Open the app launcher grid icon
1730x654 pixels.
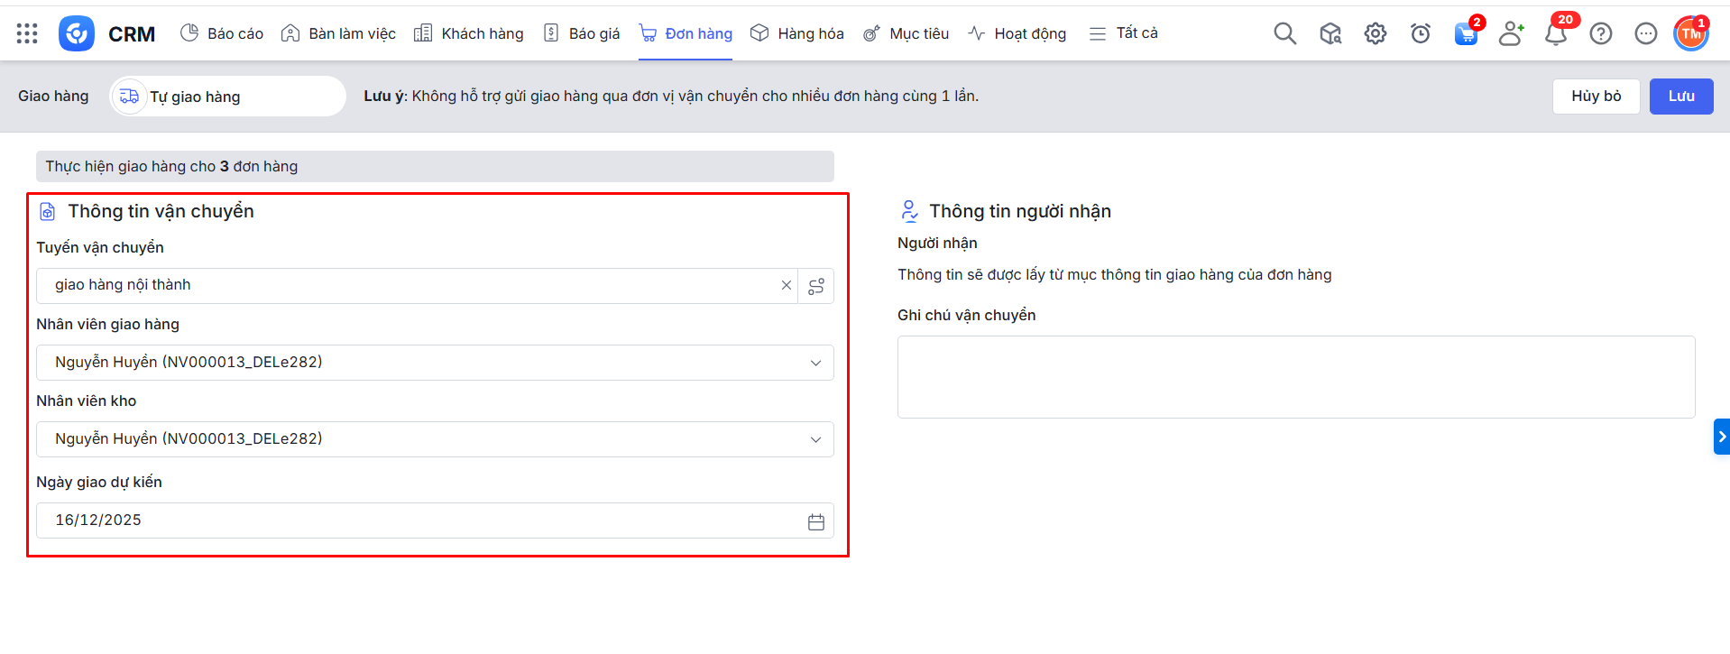pyautogui.click(x=27, y=33)
